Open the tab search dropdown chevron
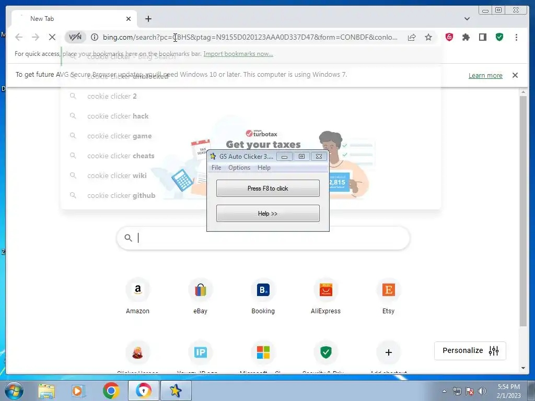 (x=467, y=19)
